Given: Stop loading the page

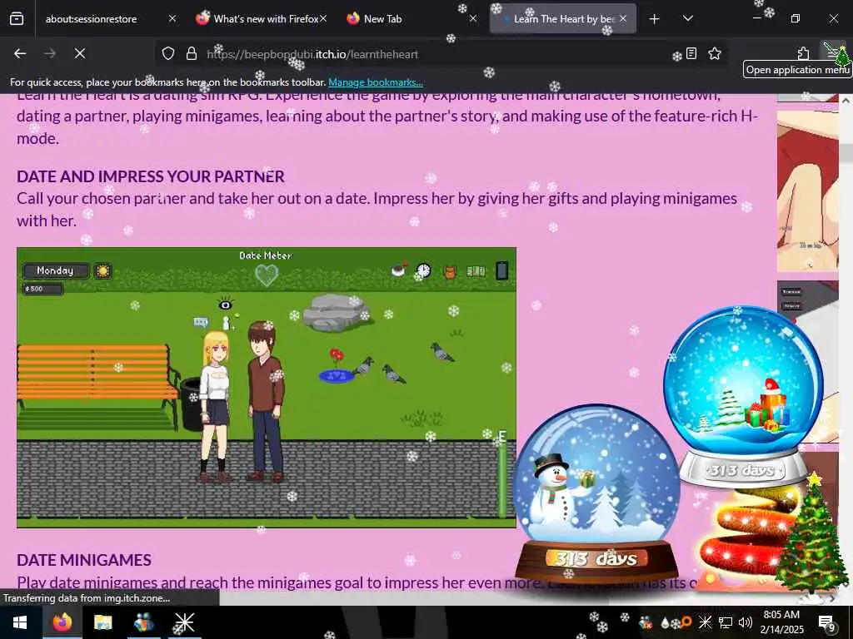Looking at the screenshot, I should pos(80,54).
